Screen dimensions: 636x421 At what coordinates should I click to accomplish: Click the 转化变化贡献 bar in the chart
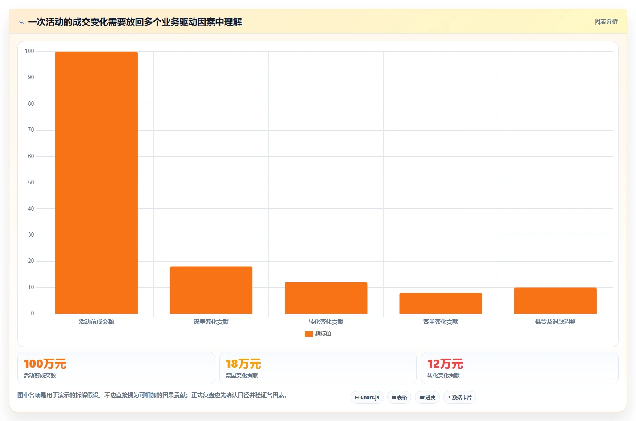pyautogui.click(x=326, y=298)
